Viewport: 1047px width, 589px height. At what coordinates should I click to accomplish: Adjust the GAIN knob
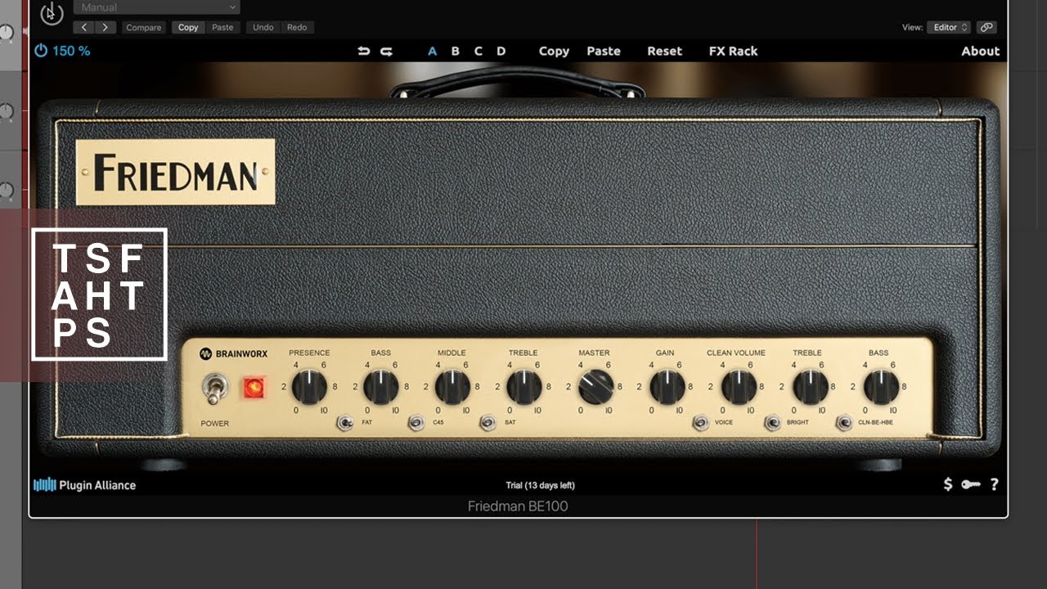tap(666, 387)
